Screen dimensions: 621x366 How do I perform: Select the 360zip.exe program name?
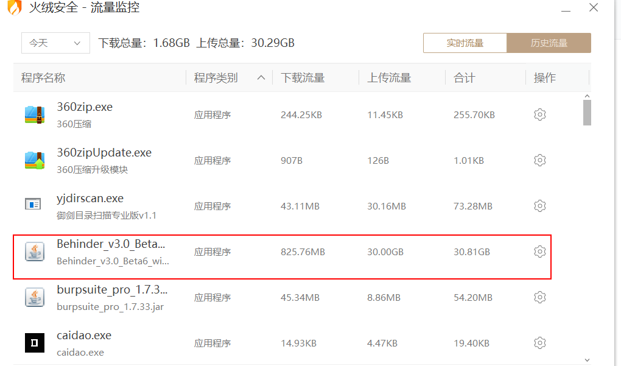click(85, 107)
